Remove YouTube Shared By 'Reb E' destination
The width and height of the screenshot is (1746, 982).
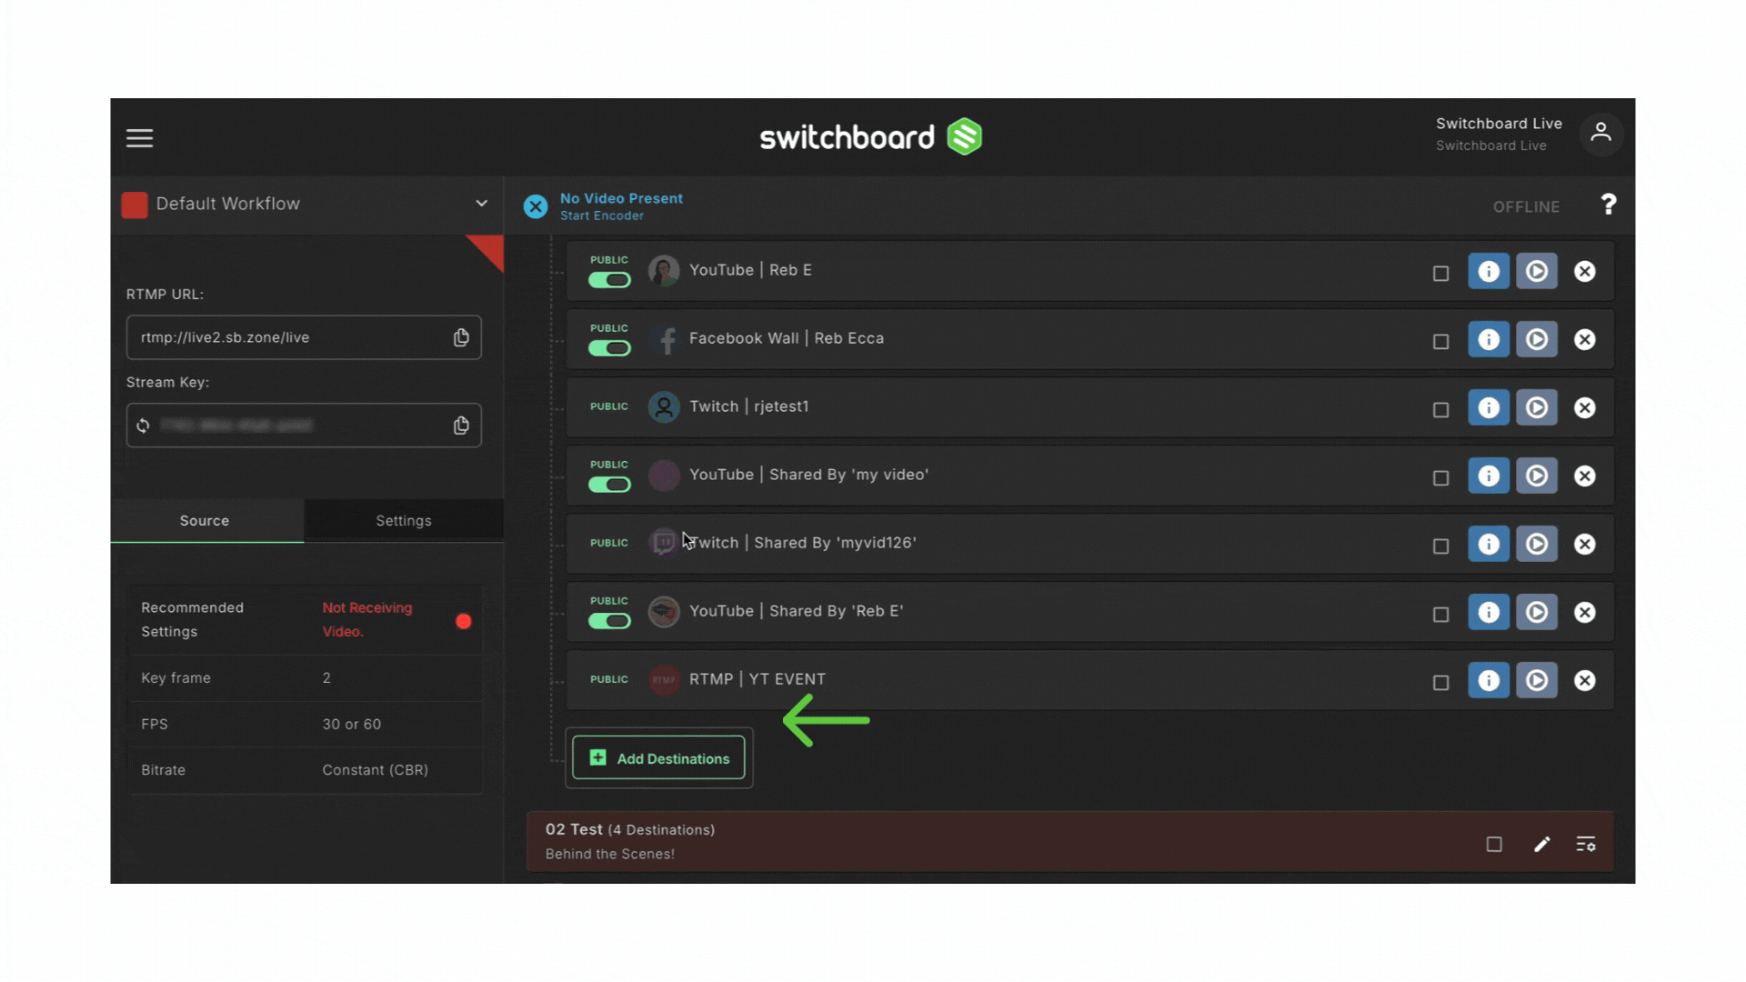click(1585, 612)
